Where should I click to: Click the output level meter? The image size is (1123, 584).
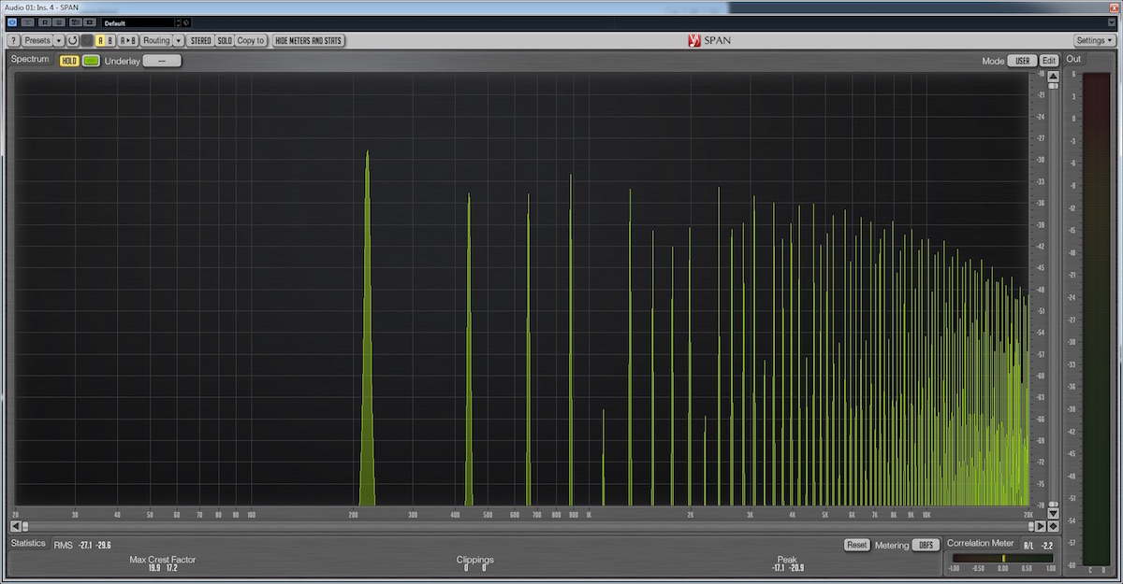(1096, 318)
